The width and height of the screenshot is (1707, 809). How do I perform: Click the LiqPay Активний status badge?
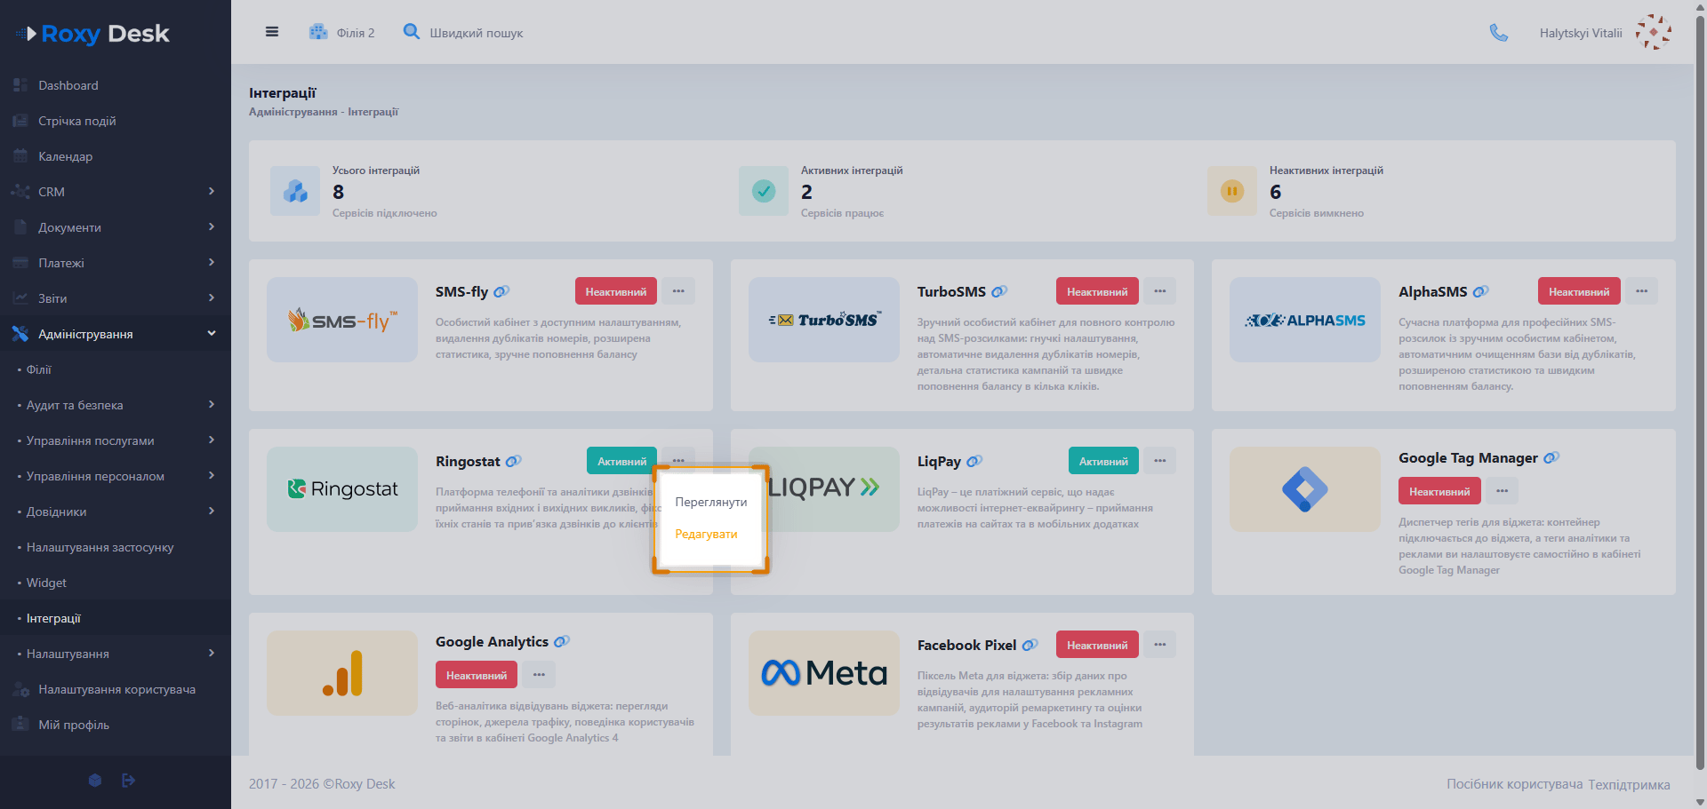pos(1103,461)
